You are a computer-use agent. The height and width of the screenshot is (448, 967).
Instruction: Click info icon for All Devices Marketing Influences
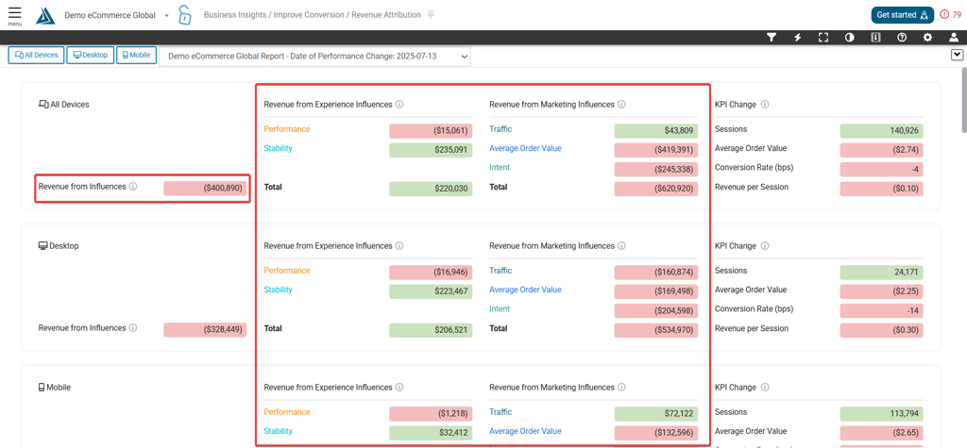pyautogui.click(x=621, y=105)
